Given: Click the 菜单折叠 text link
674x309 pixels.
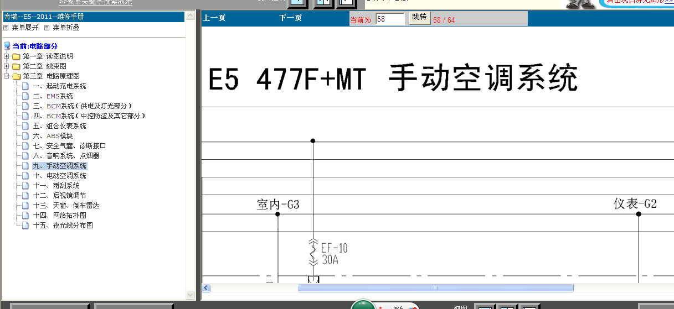Looking at the screenshot, I should tap(66, 28).
